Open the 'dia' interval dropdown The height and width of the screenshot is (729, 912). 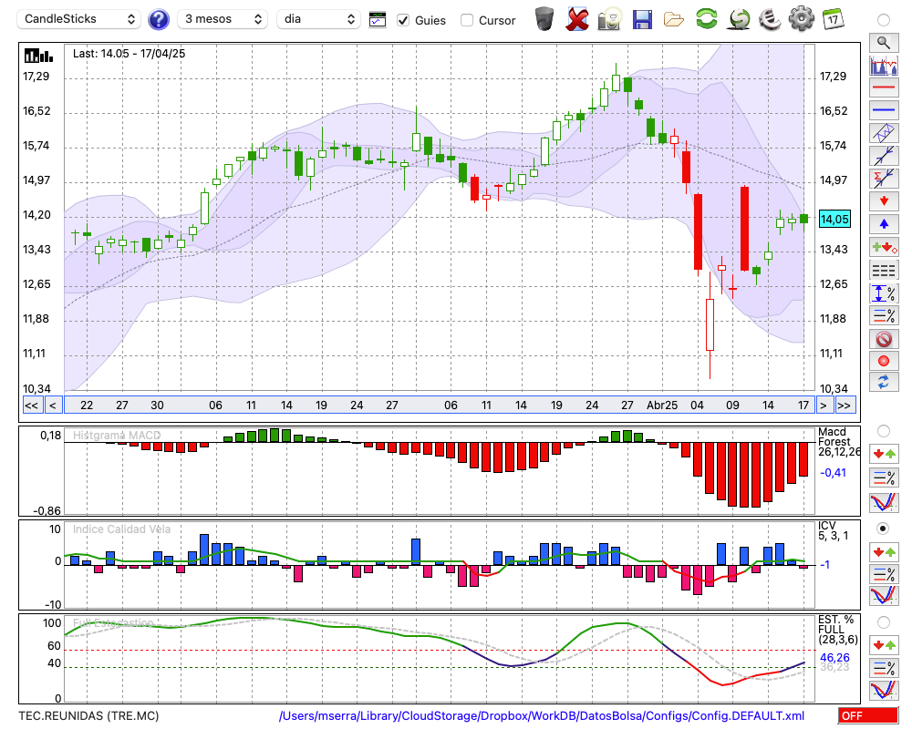pyautogui.click(x=318, y=19)
